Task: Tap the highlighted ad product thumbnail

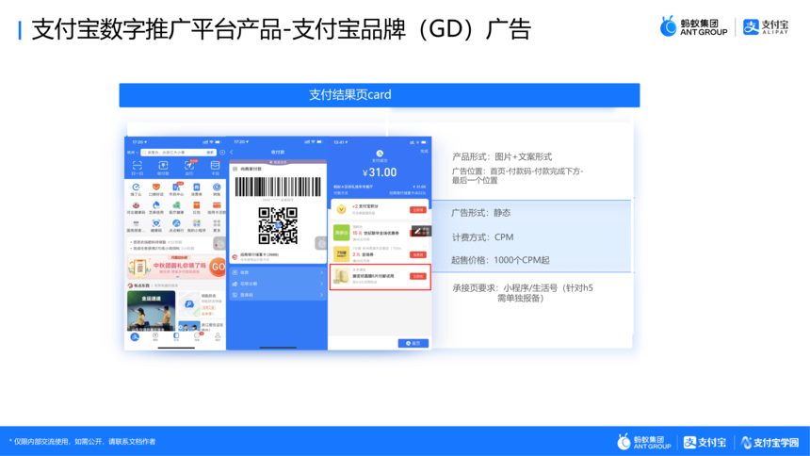Action: [342, 275]
